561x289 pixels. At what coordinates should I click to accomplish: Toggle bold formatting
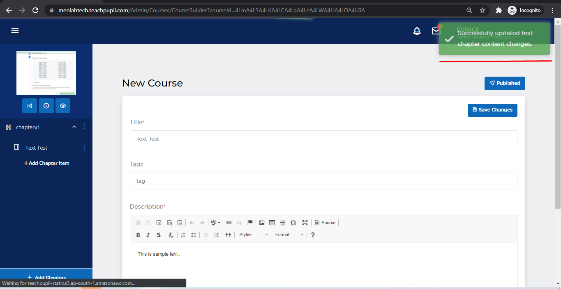coord(138,235)
